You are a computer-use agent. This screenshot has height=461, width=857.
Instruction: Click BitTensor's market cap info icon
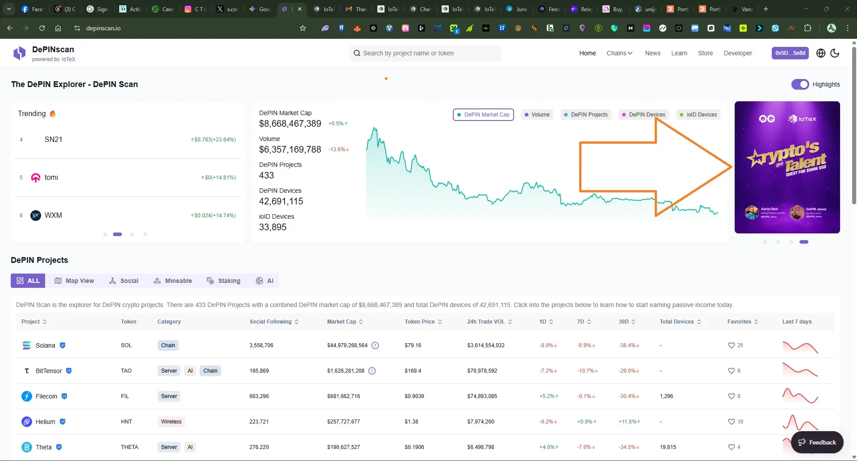[372, 371]
